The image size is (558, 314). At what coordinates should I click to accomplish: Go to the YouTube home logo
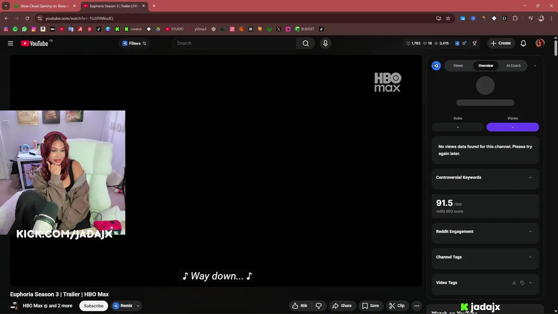point(34,43)
